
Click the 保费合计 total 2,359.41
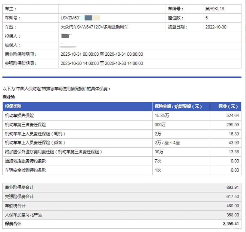coord(230,224)
